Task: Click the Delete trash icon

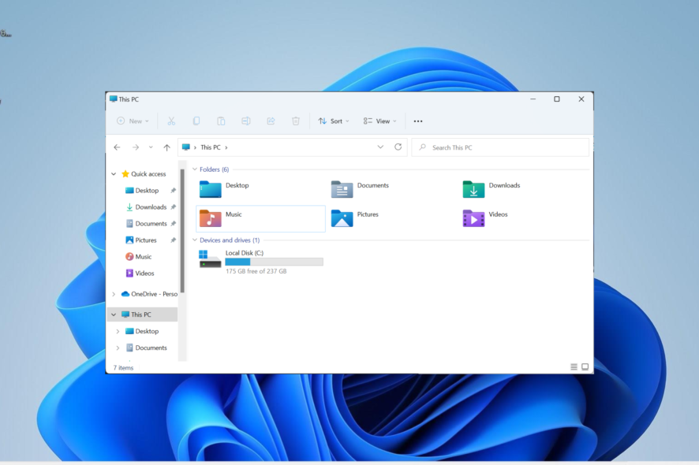Action: coord(296,121)
